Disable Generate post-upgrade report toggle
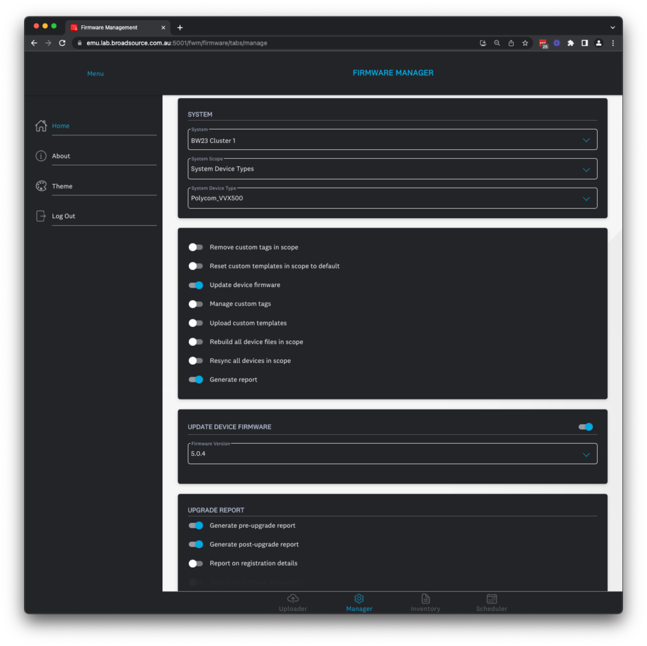 point(196,544)
